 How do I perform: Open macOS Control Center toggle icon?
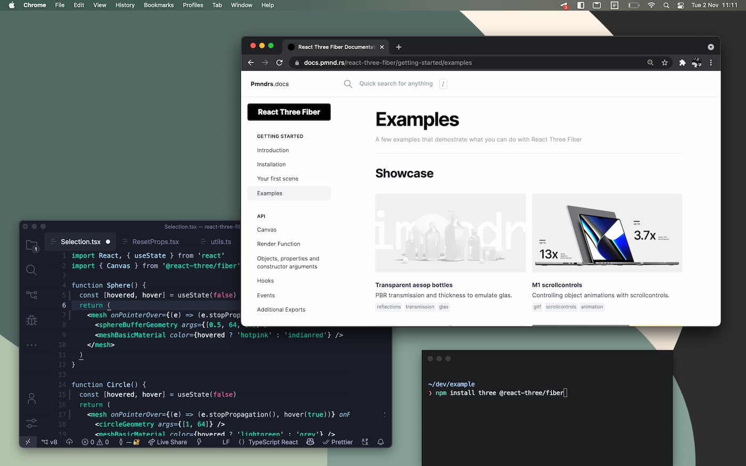[x=680, y=5]
